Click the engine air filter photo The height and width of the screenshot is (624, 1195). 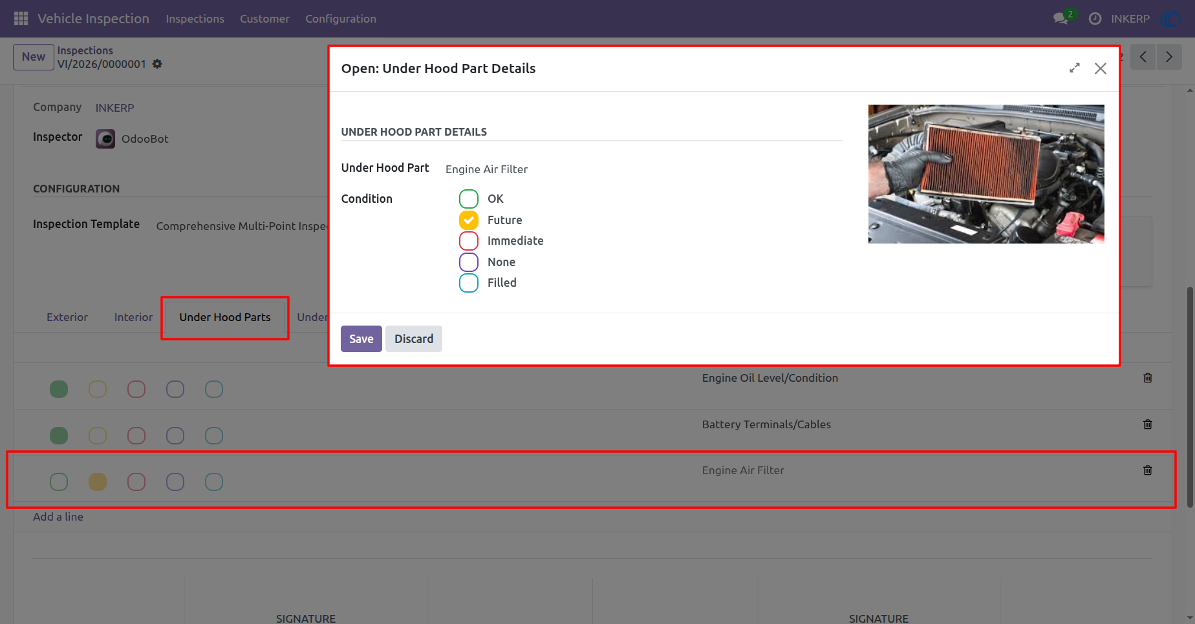(986, 174)
